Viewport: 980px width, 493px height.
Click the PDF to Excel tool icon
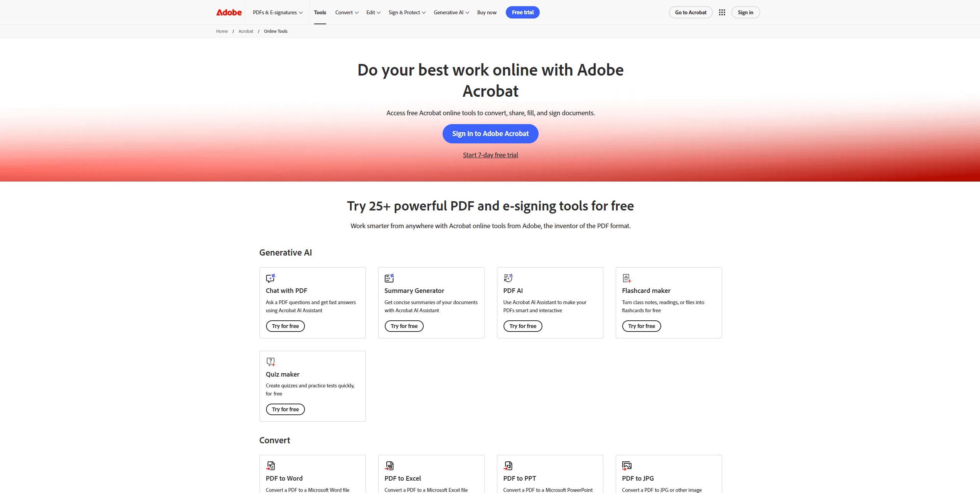coord(390,466)
